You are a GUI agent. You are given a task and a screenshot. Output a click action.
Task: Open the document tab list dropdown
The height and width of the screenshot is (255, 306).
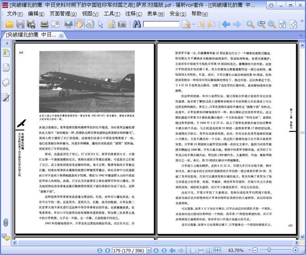301,36
